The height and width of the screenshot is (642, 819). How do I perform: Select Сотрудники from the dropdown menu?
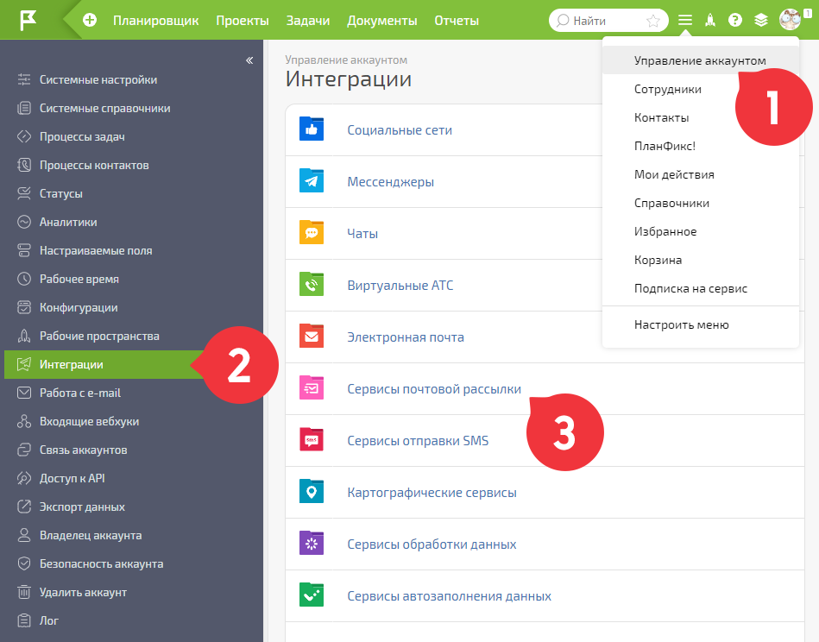pyautogui.click(x=667, y=90)
